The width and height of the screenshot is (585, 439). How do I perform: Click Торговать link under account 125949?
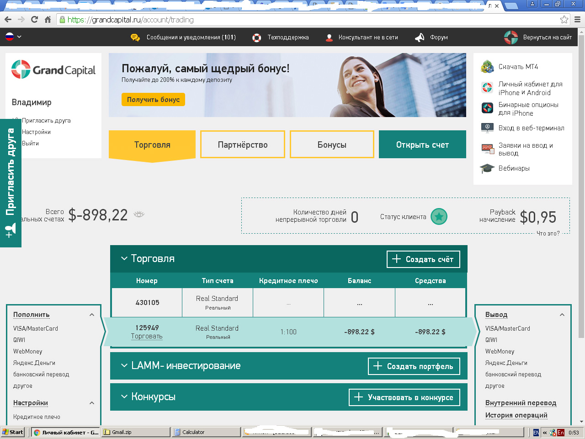147,336
